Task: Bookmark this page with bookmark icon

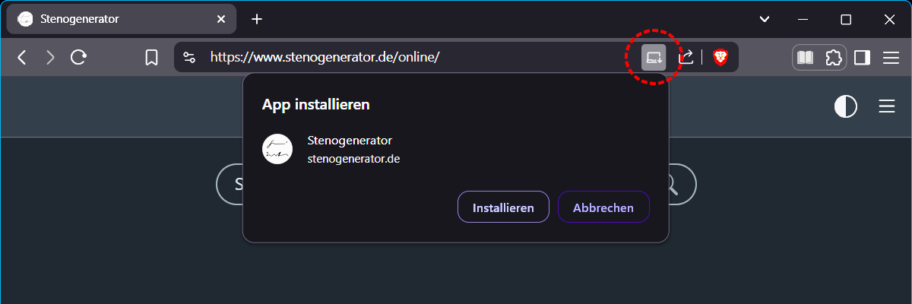Action: (152, 57)
